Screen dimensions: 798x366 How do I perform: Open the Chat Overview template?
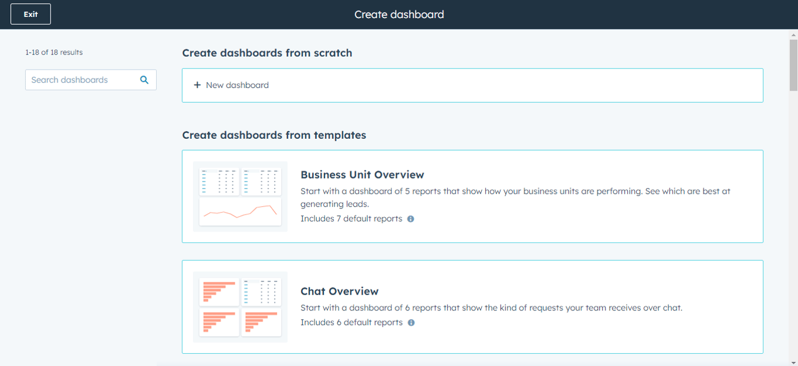pyautogui.click(x=339, y=291)
